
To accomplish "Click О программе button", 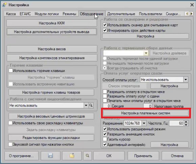I will pos(22,156).
